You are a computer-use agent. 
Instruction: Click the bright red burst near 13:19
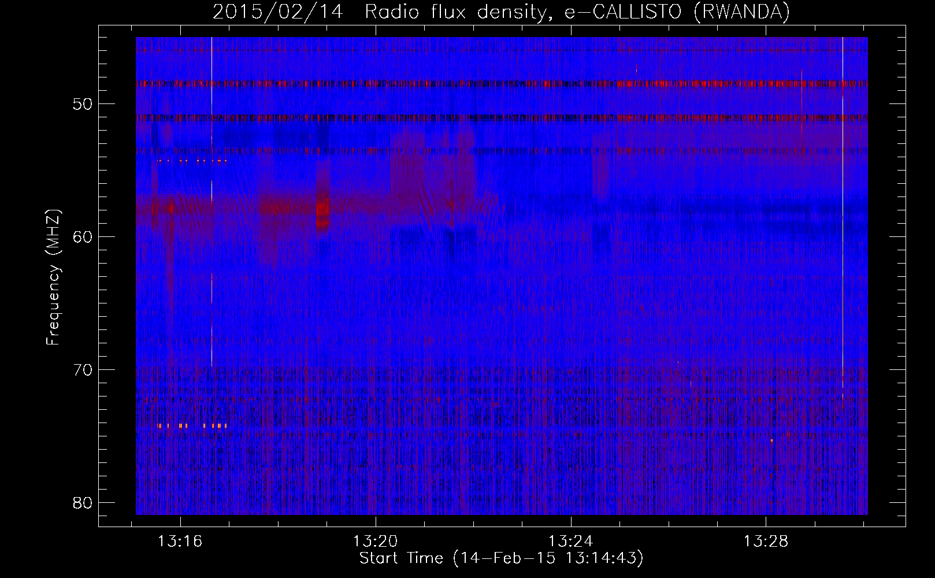(x=323, y=213)
